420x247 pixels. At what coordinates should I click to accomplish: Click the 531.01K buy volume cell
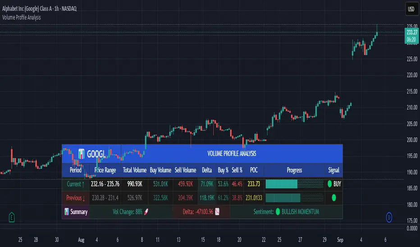tap(160, 184)
